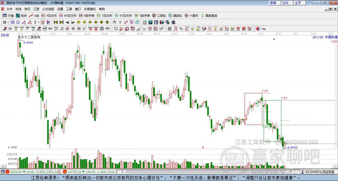The height and width of the screenshot is (181, 338).
Task: Click the grid icon at status bar left
Action: click(3, 172)
